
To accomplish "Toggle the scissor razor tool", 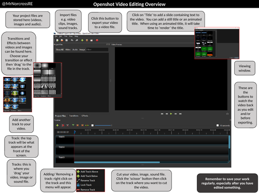I will tap(67, 125).
